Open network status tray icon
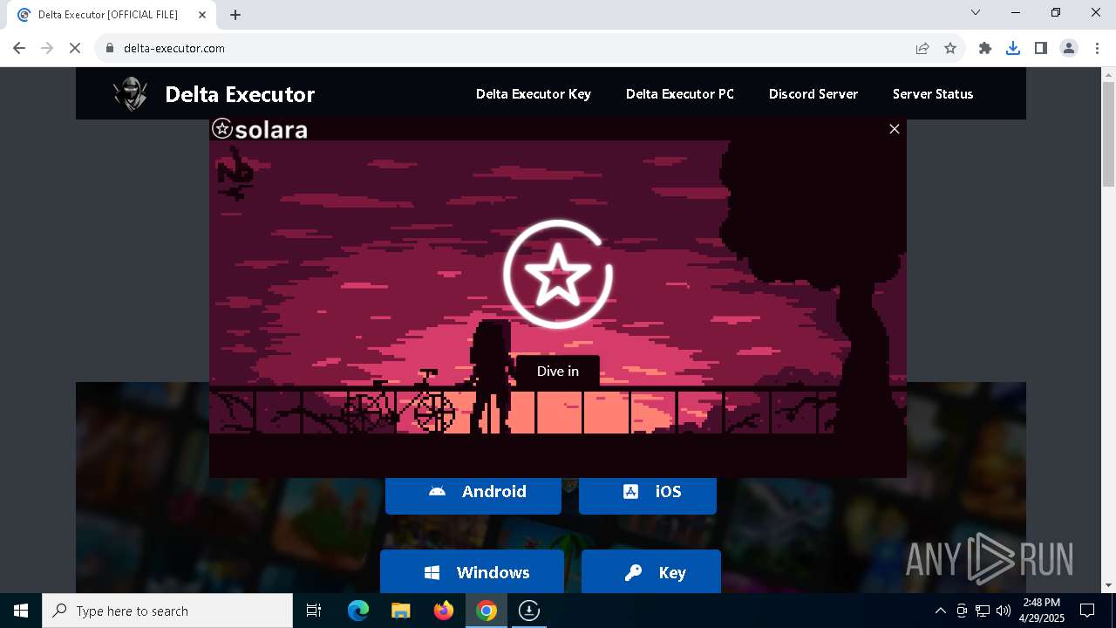This screenshot has width=1116, height=628. 983,611
